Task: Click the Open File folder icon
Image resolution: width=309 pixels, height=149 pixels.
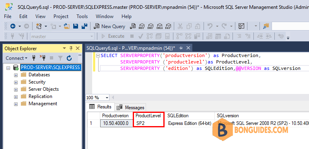Action: point(67,27)
